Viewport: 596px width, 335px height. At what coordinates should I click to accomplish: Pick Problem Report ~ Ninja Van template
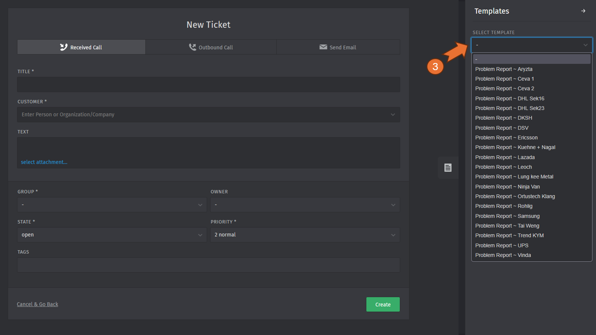pos(507,187)
